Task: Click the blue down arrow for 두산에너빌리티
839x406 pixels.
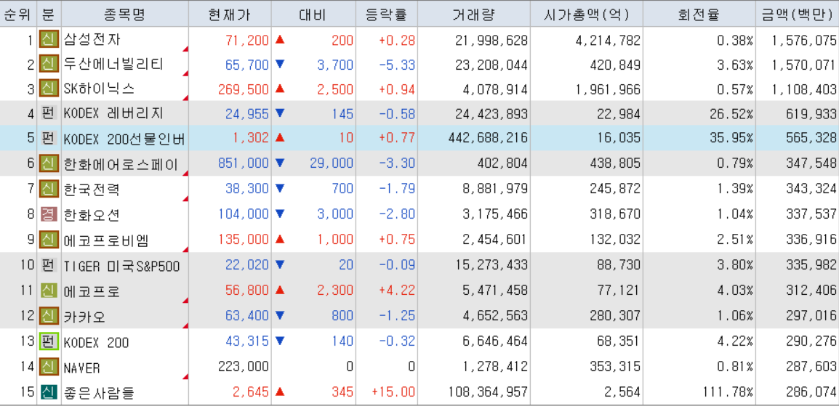Action: click(279, 65)
